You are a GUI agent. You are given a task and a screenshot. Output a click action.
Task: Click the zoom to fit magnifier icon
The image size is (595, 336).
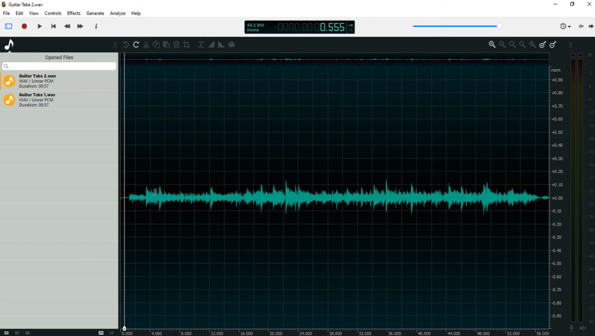(x=512, y=45)
